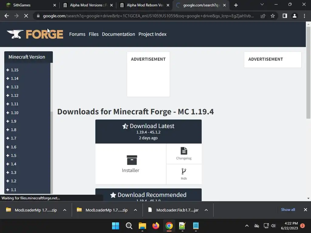Screen dimensions: 311x233
Task: Show hidden system tray icons
Action: [x=247, y=226]
